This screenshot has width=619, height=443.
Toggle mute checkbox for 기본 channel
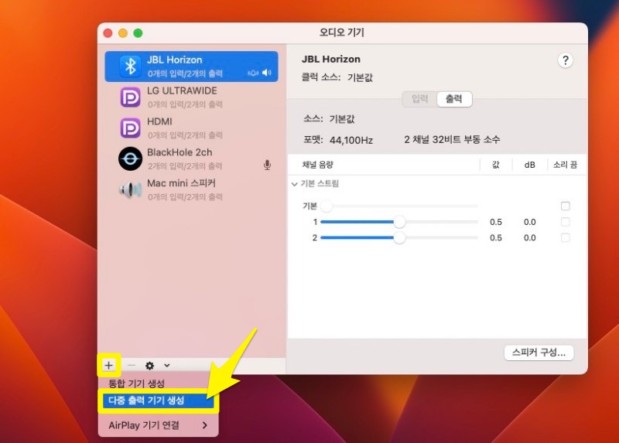(566, 206)
